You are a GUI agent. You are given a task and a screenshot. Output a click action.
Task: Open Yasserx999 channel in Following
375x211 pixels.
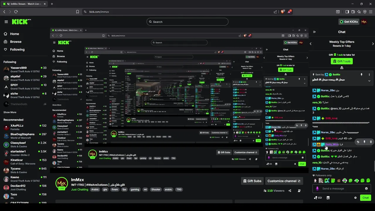25,69
